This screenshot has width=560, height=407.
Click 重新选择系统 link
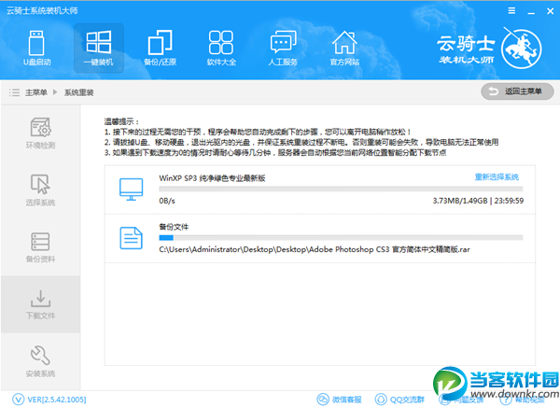click(497, 176)
